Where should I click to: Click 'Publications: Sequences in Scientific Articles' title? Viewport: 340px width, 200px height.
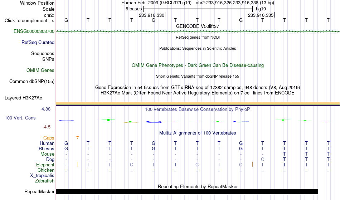click(198, 48)
